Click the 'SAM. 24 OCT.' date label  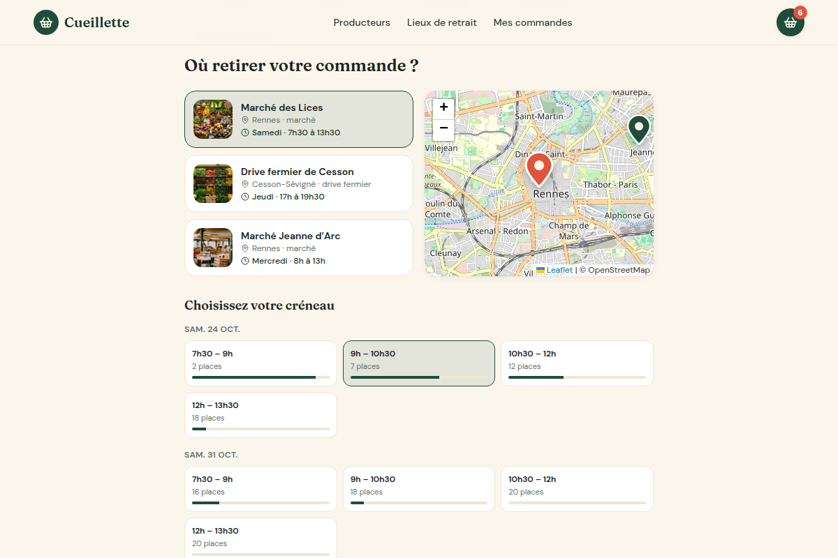click(212, 329)
